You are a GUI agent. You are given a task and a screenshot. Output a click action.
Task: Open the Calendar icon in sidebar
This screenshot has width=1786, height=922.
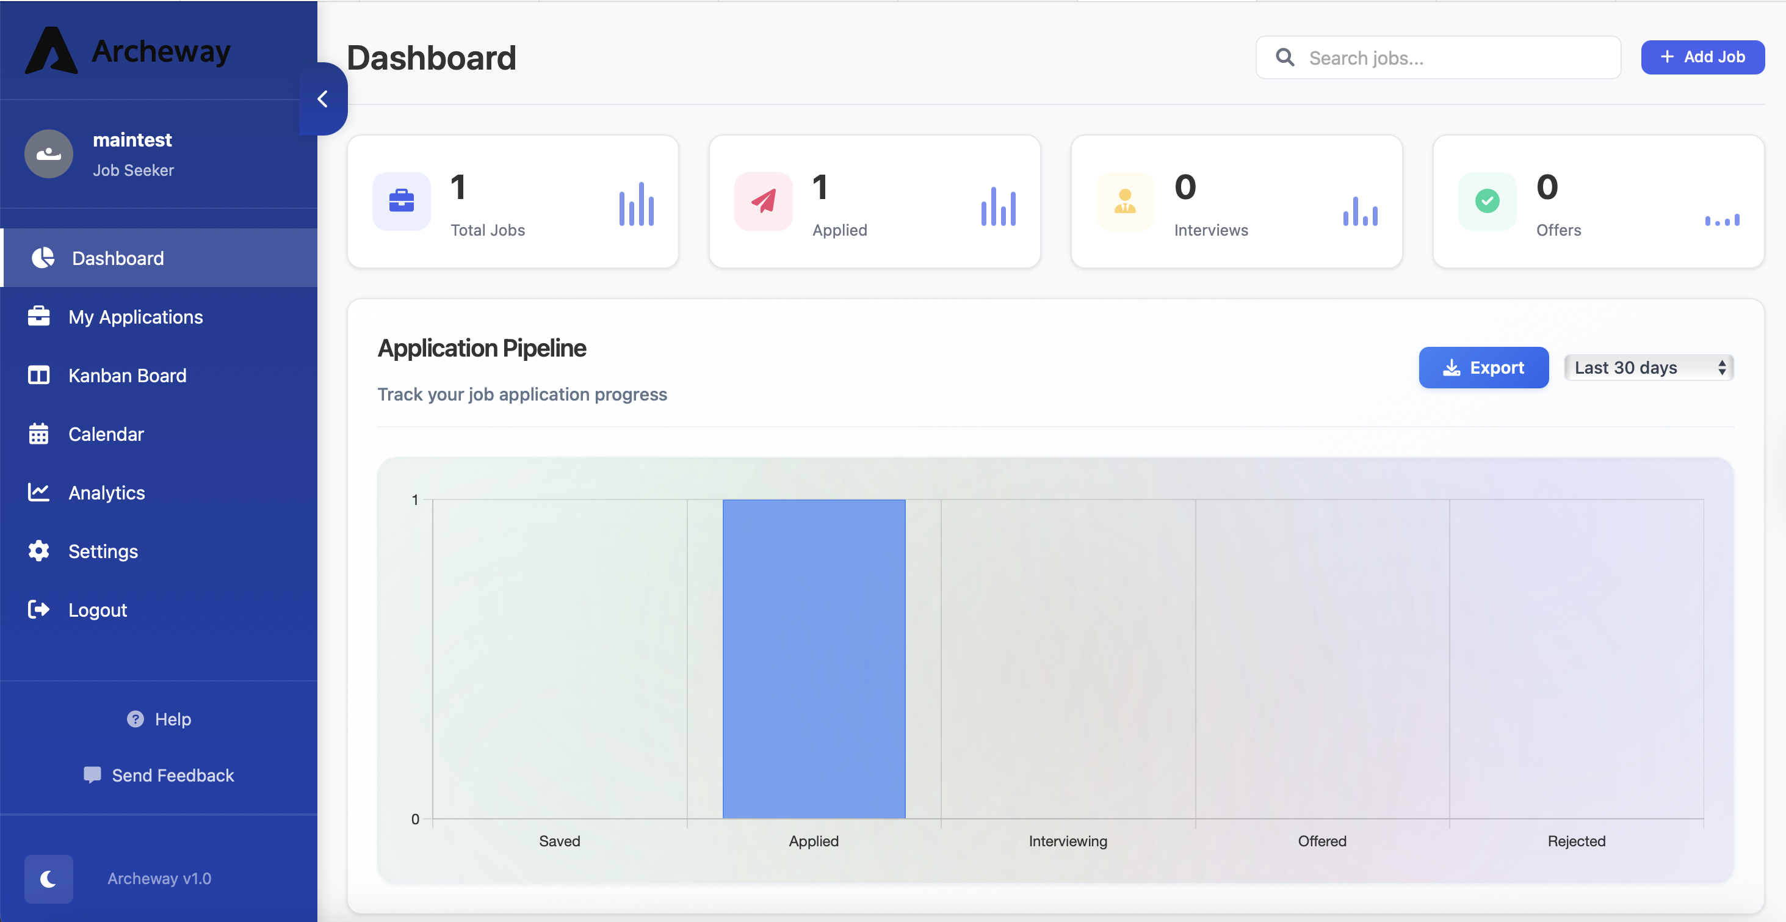[x=39, y=434]
